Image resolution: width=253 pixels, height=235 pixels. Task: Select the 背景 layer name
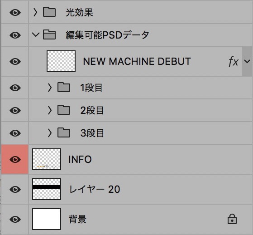pyautogui.click(x=77, y=219)
